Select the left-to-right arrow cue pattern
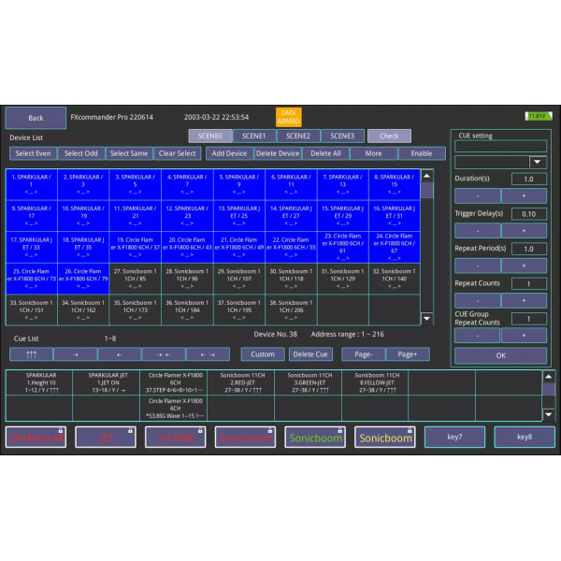This screenshot has height=561, width=561. point(75,354)
